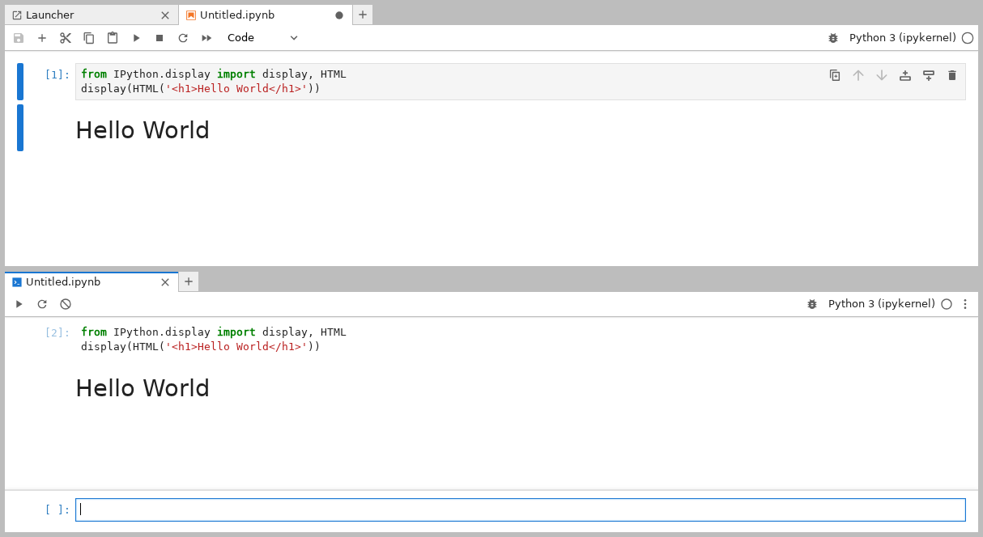Viewport: 983px width, 537px height.
Task: Run the selected cell in notebook toolbar
Action: pyautogui.click(x=136, y=38)
